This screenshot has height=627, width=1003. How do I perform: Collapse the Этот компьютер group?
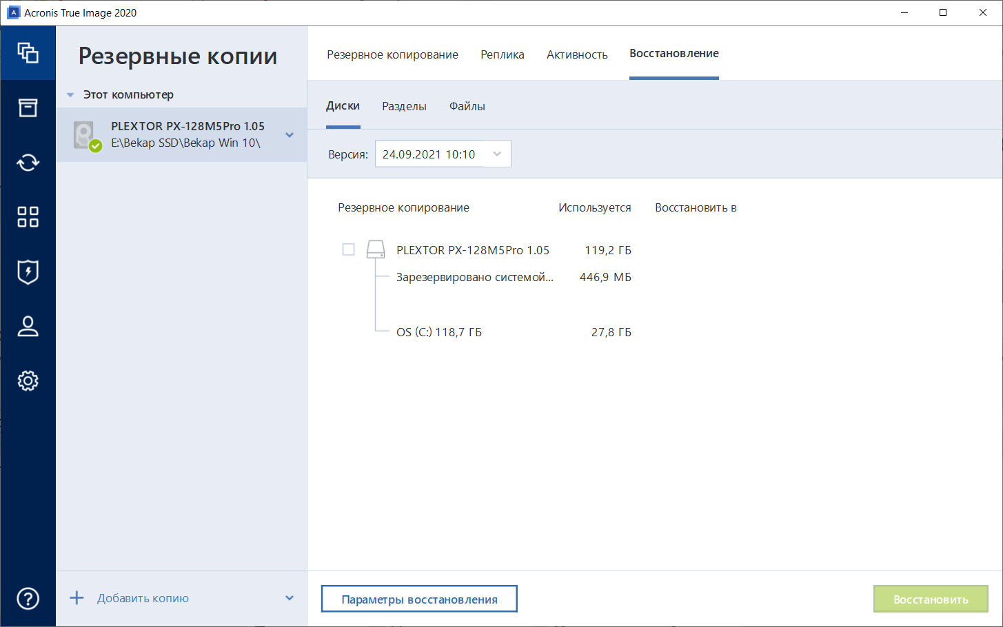70,95
